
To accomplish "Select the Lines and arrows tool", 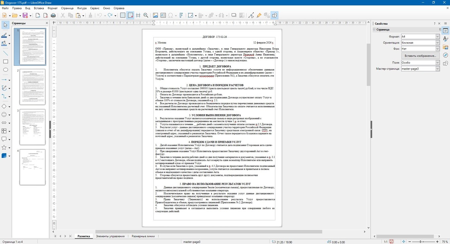I will pyautogui.click(x=4, y=80).
